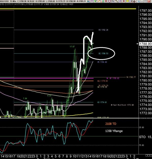Click the XAU/USD 15-Min chart title
The width and height of the screenshot is (152, 159).
pos(7,1)
